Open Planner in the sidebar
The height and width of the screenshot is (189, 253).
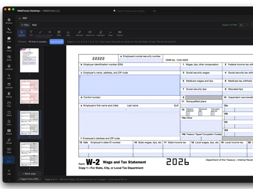click(x=9, y=95)
